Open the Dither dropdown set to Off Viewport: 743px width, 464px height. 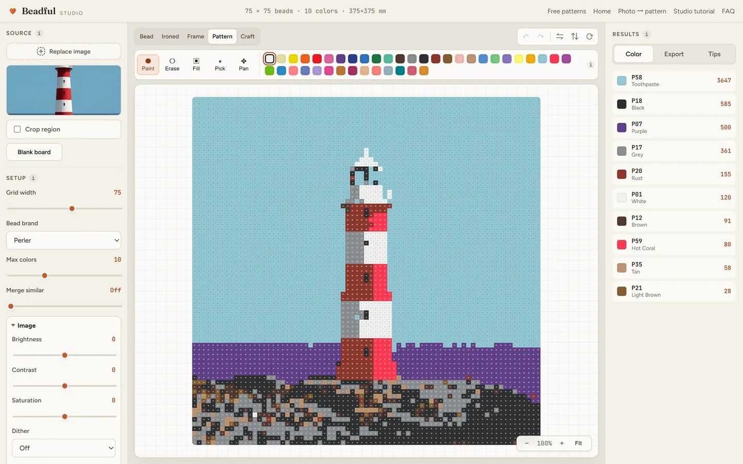point(63,448)
